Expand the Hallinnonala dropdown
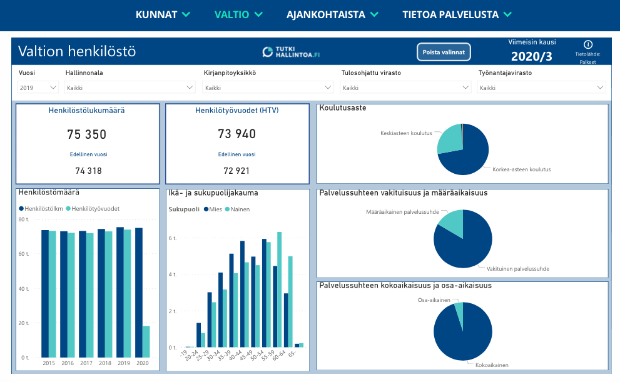This screenshot has height=382, width=620. coord(130,88)
